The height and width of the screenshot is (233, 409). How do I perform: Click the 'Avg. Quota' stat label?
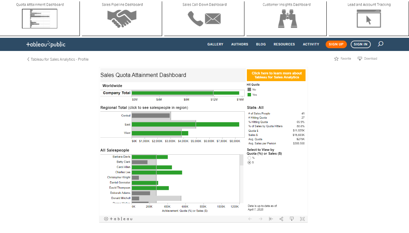tap(255, 139)
